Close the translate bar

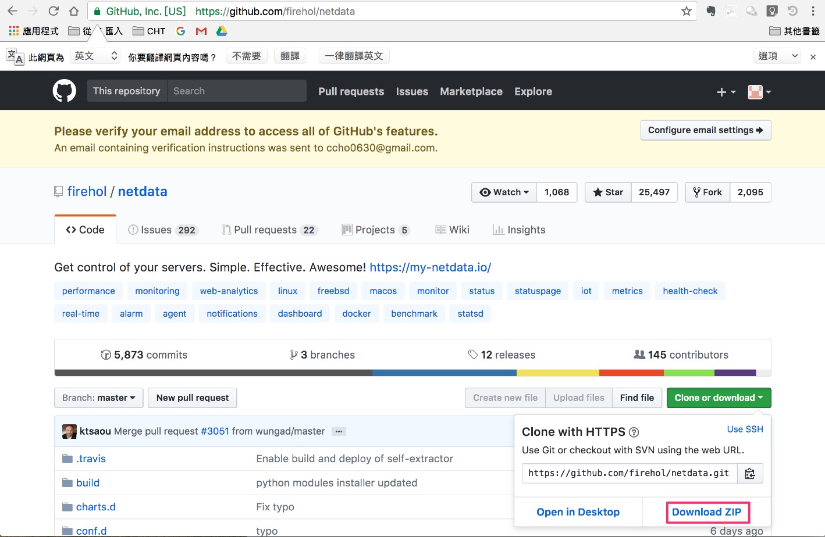pos(813,57)
